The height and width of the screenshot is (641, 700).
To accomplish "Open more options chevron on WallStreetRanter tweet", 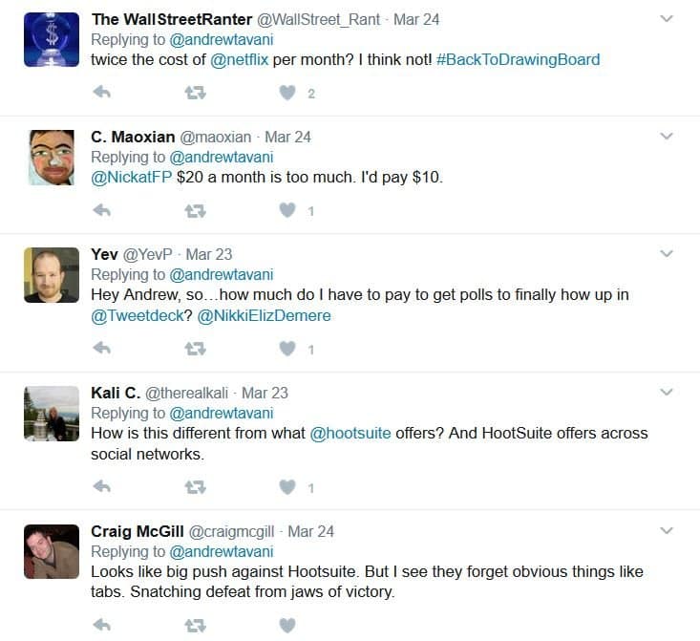I will tap(666, 19).
